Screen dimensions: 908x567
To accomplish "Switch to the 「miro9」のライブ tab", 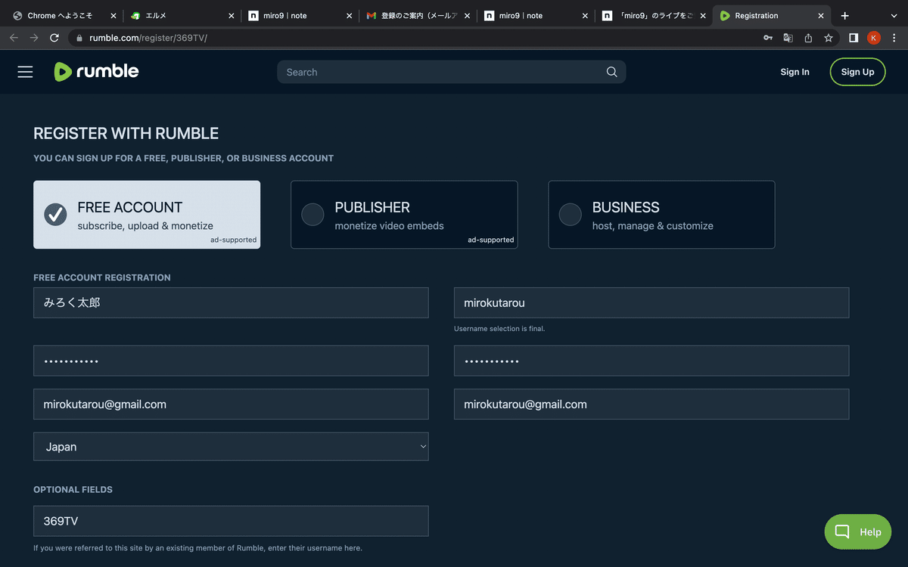I will pyautogui.click(x=655, y=15).
